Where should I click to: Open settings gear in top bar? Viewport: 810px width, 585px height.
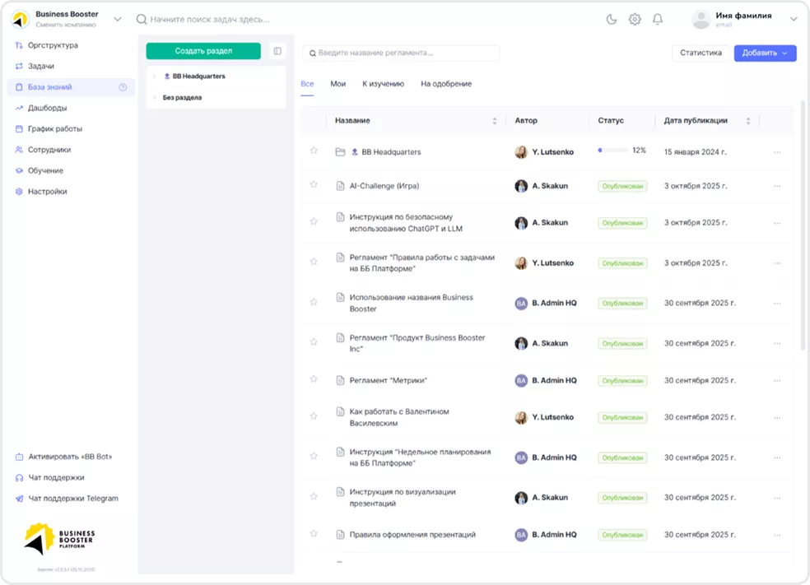635,20
